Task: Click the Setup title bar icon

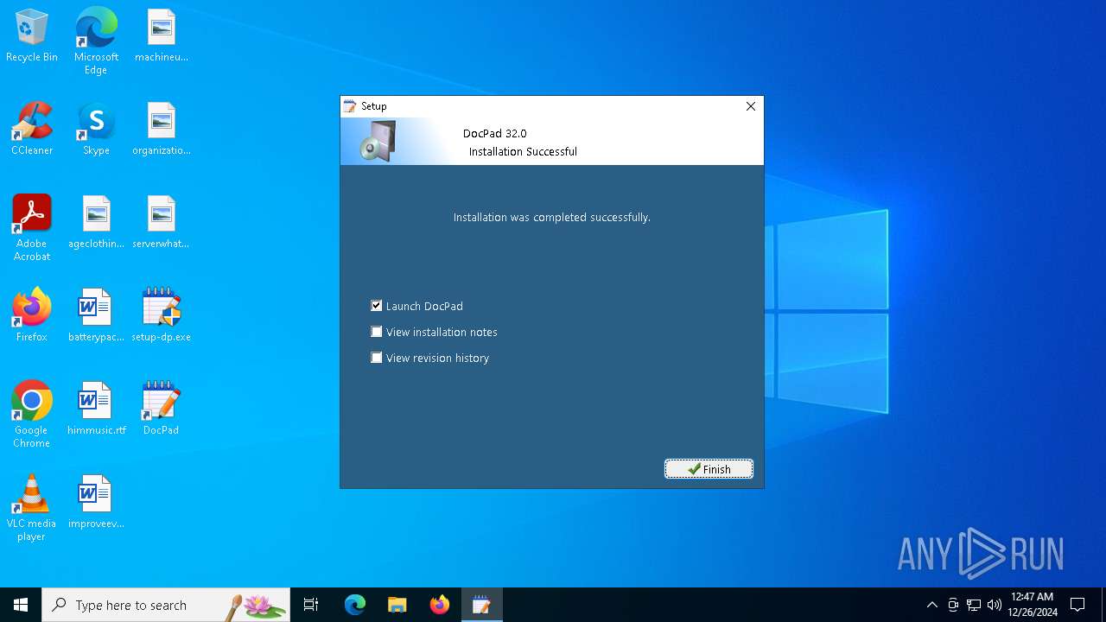Action: tap(350, 106)
